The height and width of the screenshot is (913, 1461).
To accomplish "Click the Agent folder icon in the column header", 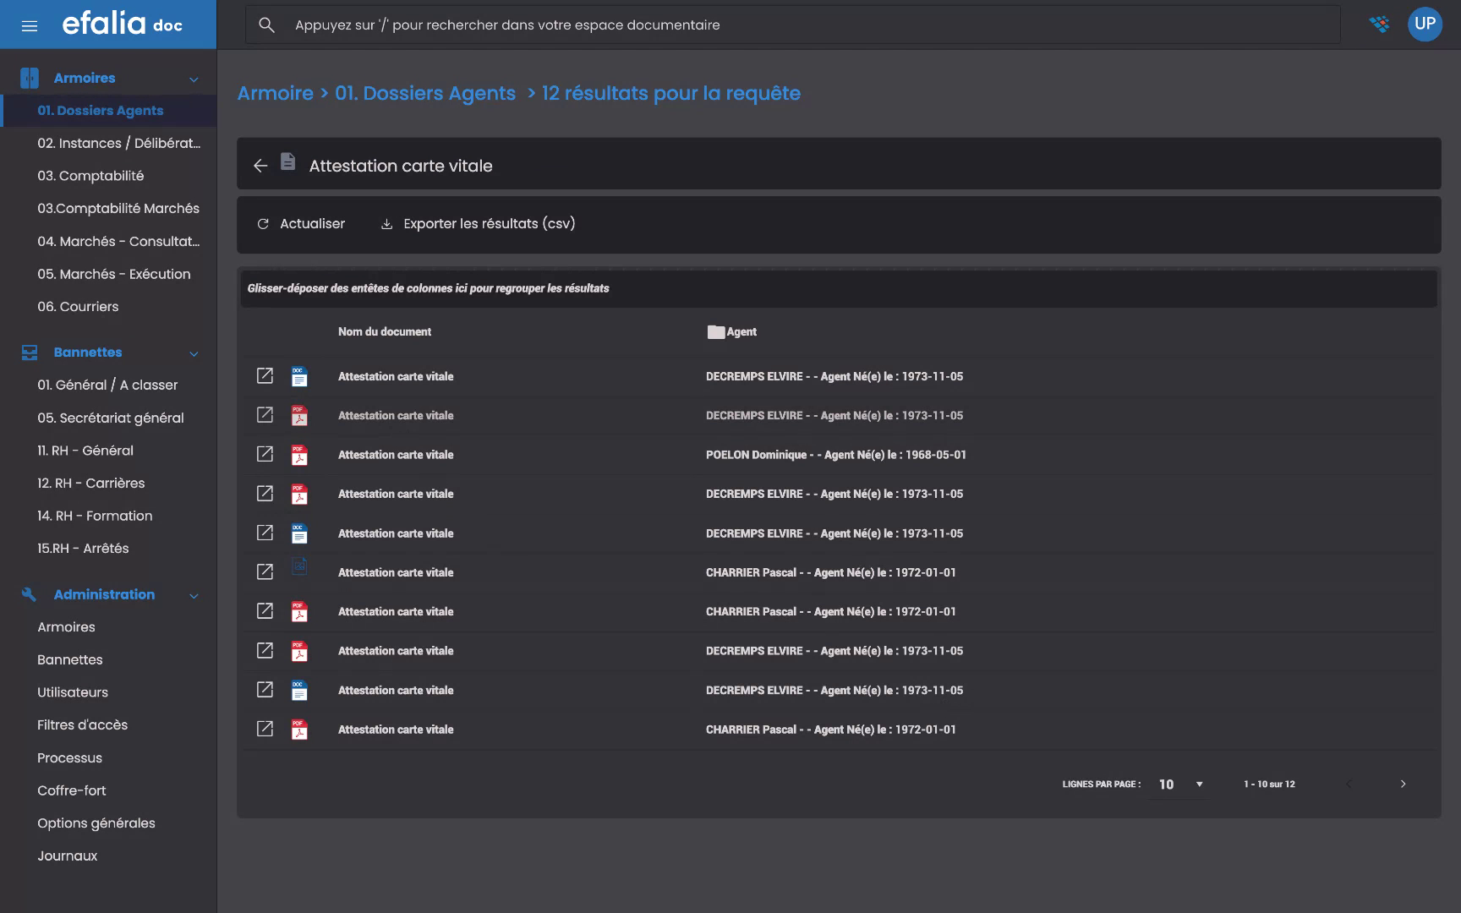I will coord(715,331).
